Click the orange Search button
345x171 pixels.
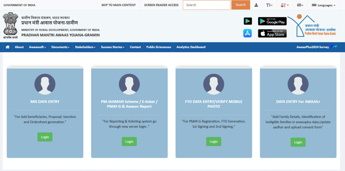241,5
